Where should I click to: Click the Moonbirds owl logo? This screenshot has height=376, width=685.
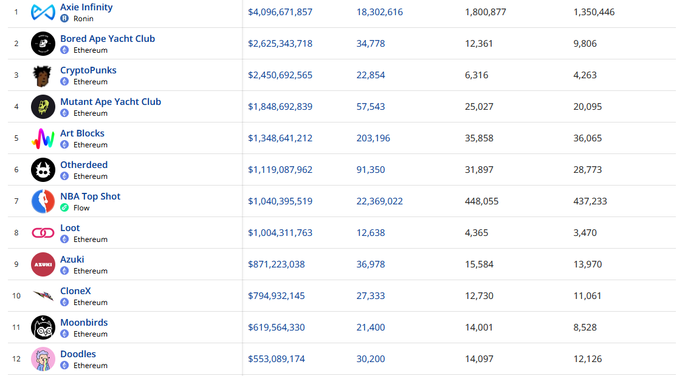(x=43, y=327)
